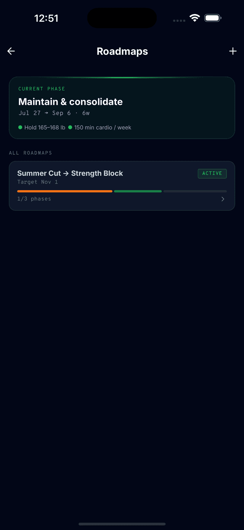The height and width of the screenshot is (530, 244).
Task: Select the orange progress bar segment
Action: (x=65, y=191)
